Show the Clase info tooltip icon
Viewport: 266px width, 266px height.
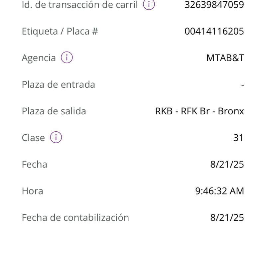tap(56, 137)
